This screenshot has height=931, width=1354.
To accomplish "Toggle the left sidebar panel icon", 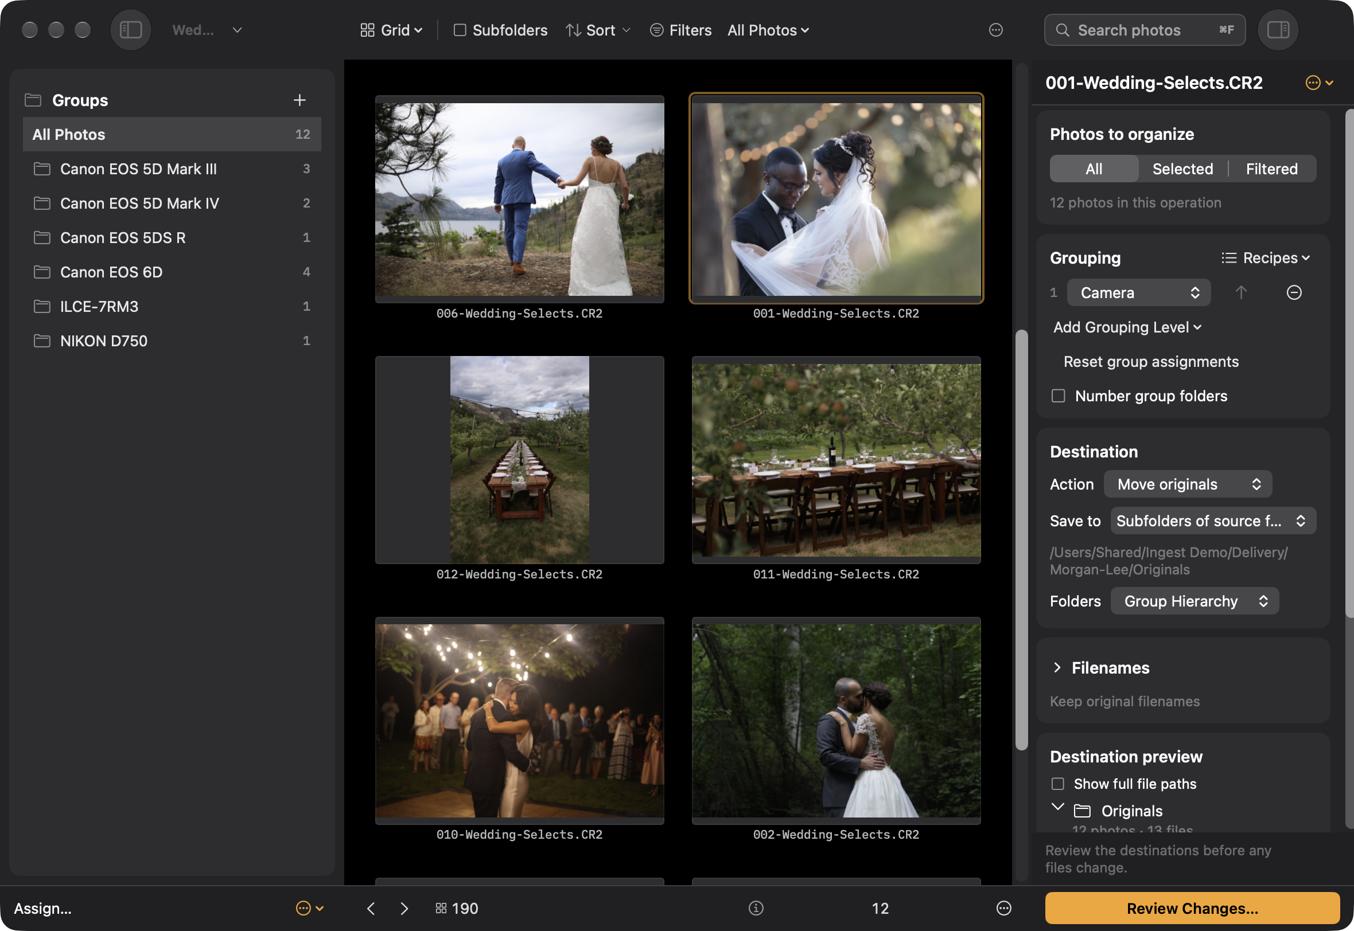I will click(x=131, y=30).
